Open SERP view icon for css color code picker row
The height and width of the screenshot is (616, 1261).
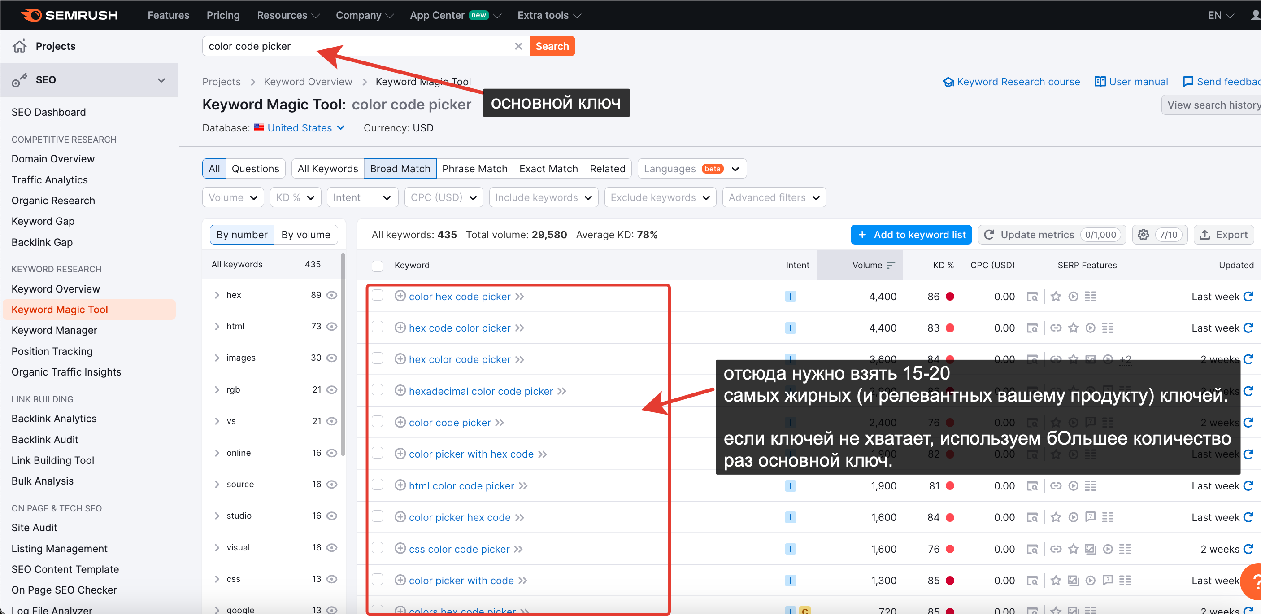point(1031,549)
